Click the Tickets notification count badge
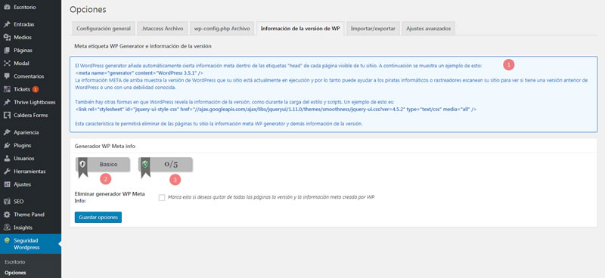Screen dimensions: 605x278 [36, 89]
